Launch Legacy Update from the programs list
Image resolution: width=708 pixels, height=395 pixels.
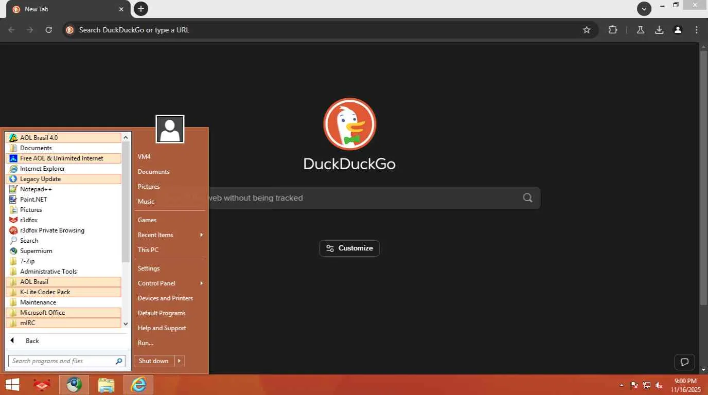[x=63, y=179]
